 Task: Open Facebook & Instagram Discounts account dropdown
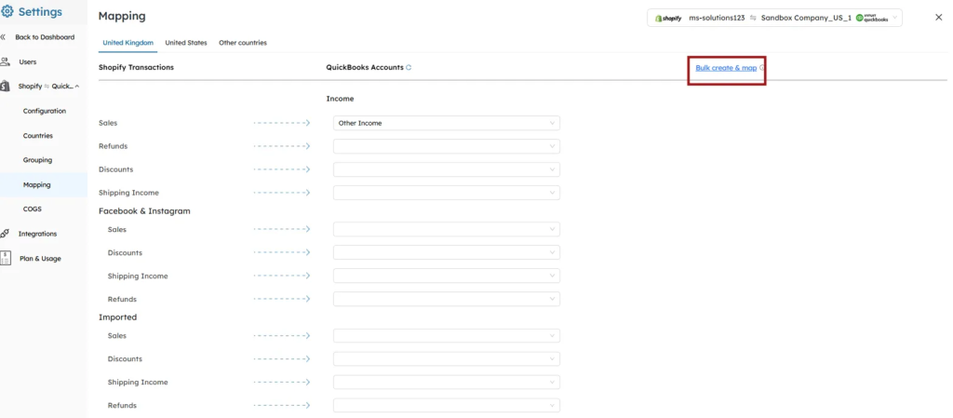(446, 252)
